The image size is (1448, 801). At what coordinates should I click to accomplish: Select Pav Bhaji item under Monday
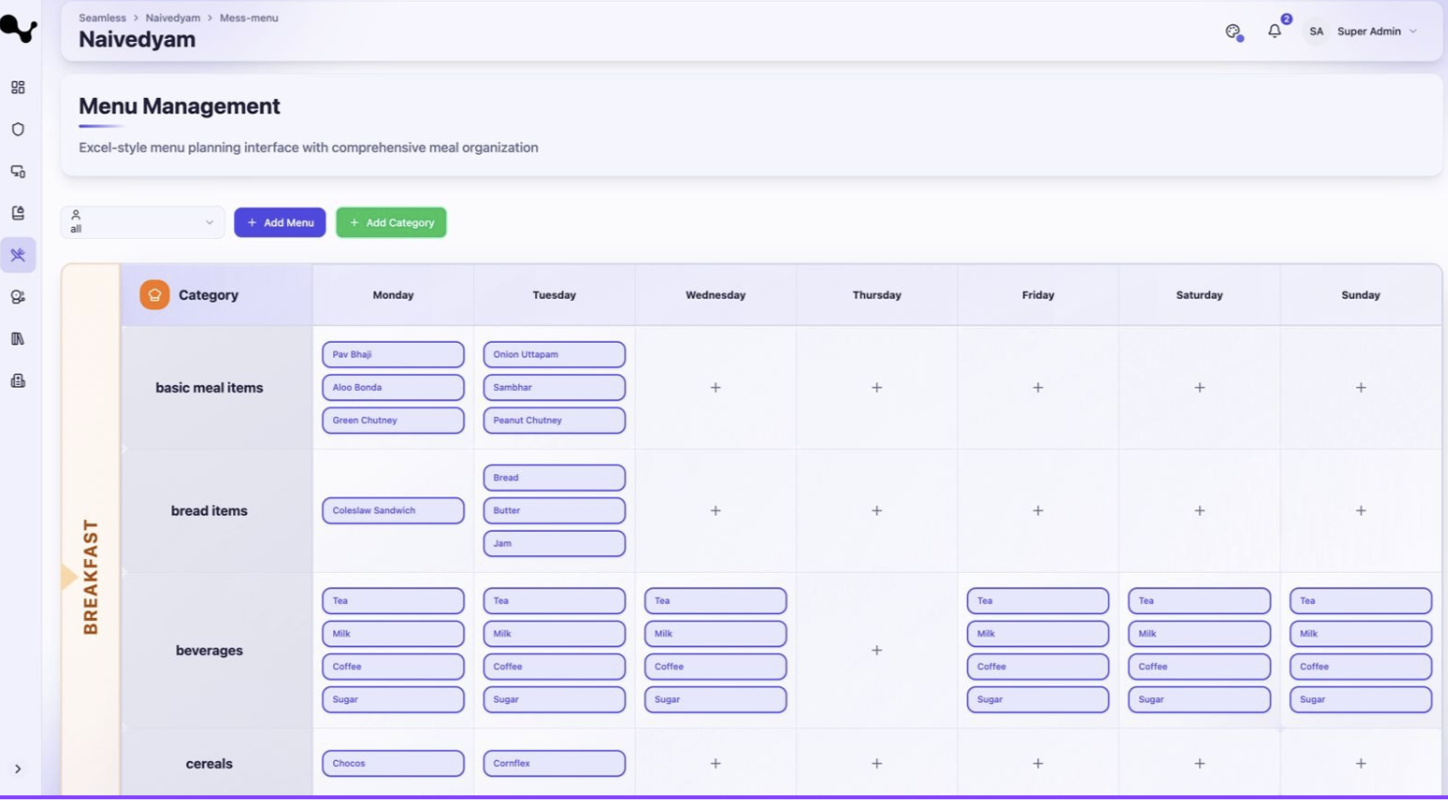tap(393, 354)
